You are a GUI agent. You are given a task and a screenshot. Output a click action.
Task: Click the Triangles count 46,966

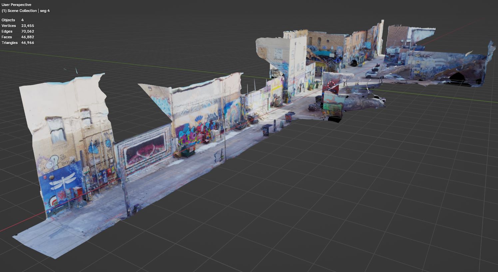(x=28, y=43)
